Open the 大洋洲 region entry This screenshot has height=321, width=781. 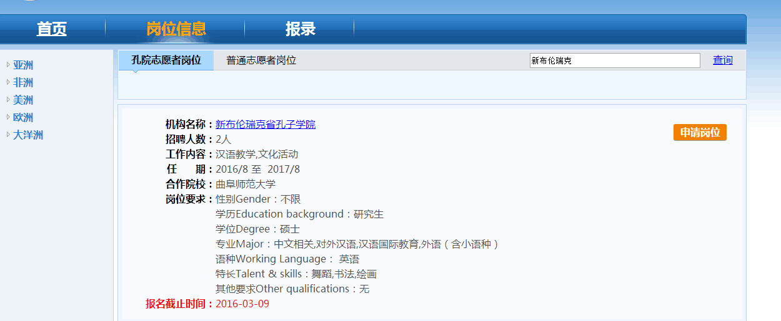pyautogui.click(x=28, y=135)
